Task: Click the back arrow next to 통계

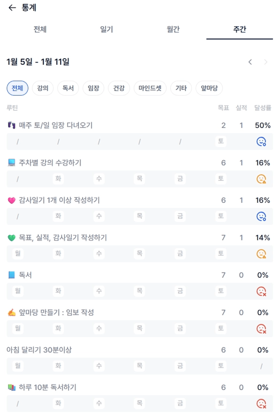Action: pos(12,8)
